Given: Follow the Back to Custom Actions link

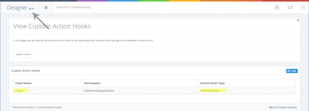Looking at the screenshot, I should (x=283, y=107).
